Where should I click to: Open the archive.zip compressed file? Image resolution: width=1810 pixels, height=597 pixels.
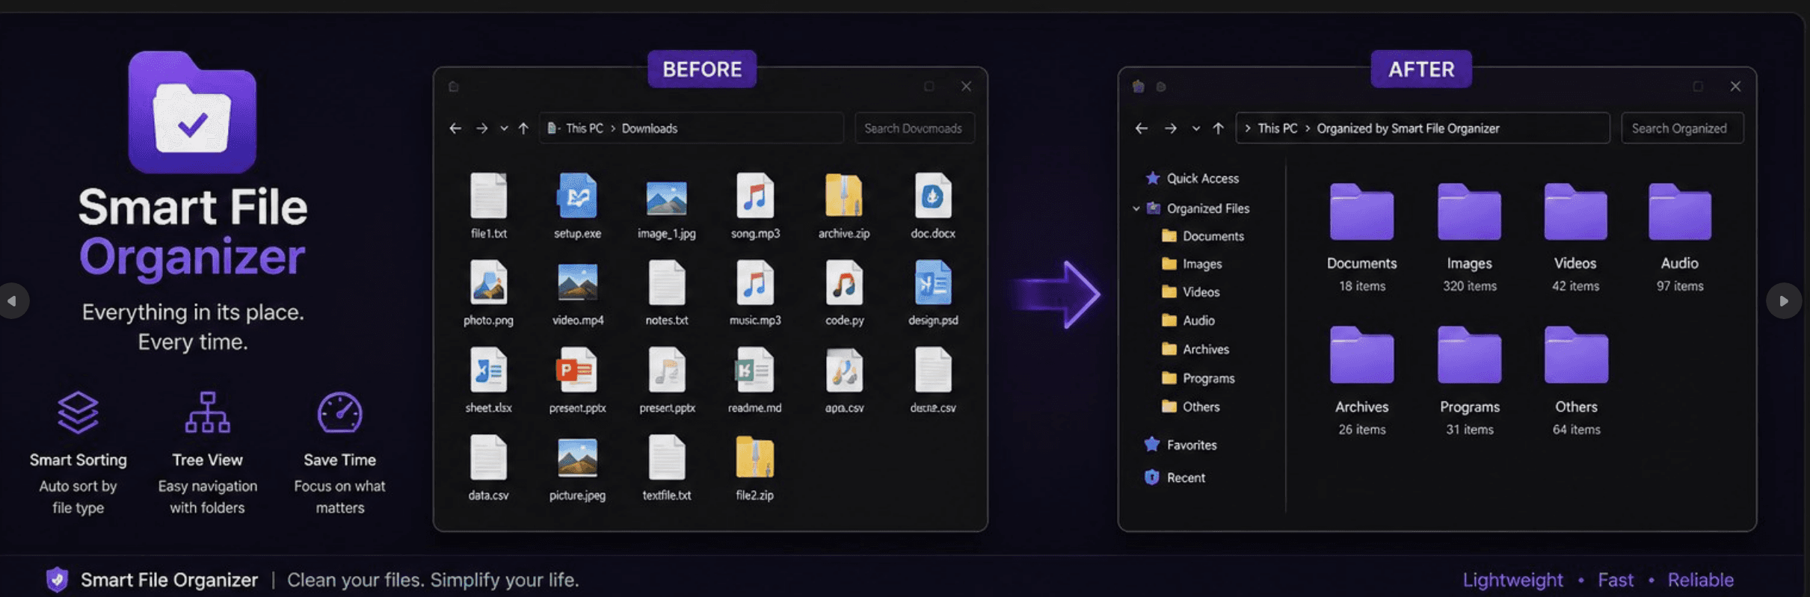point(843,196)
